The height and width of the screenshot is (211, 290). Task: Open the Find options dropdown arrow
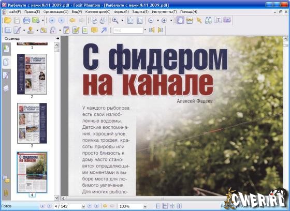point(145,30)
